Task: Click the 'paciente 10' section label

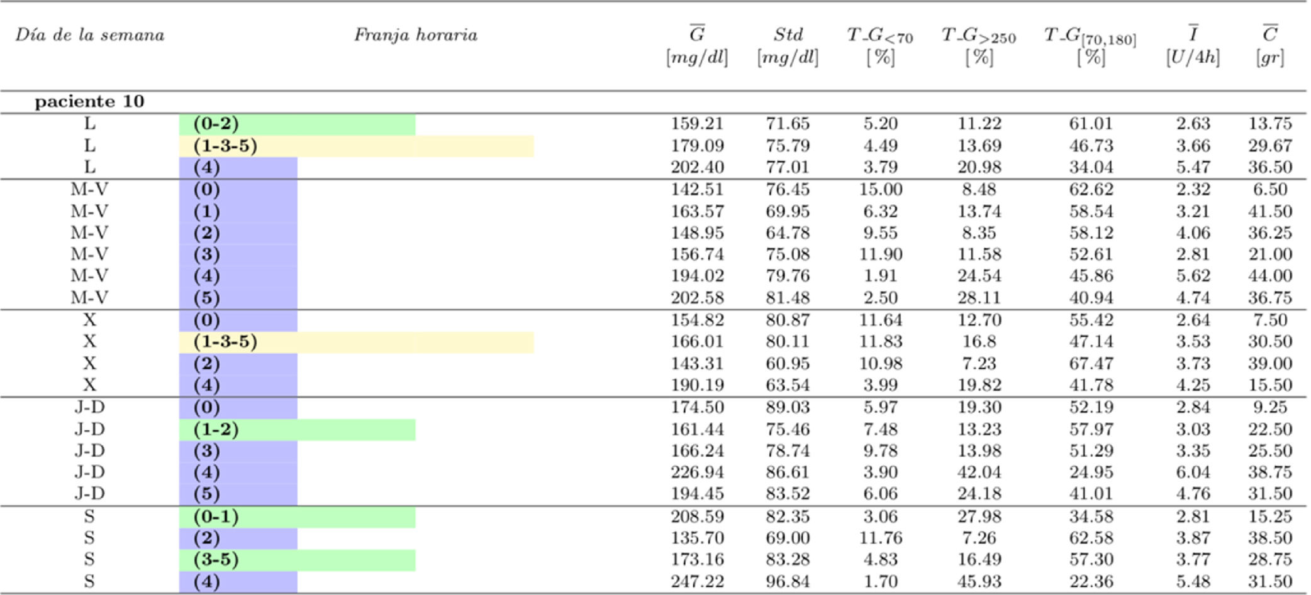Action: coord(89,102)
